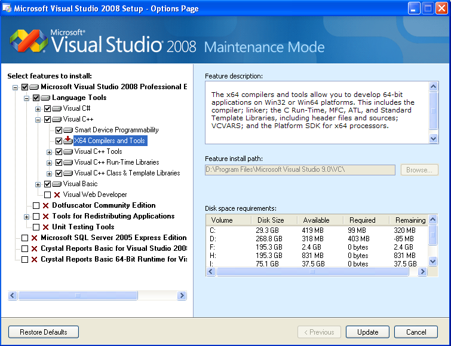Click the red X beside Microsoft SQL Server 2005 Express
Viewport: 451px width, 346px height.
coord(34,238)
